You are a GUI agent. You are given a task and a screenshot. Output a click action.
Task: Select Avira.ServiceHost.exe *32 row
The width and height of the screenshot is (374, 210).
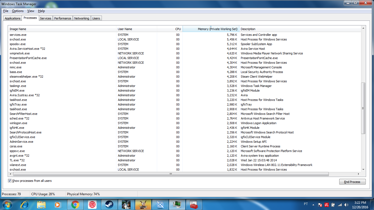tap(185, 49)
